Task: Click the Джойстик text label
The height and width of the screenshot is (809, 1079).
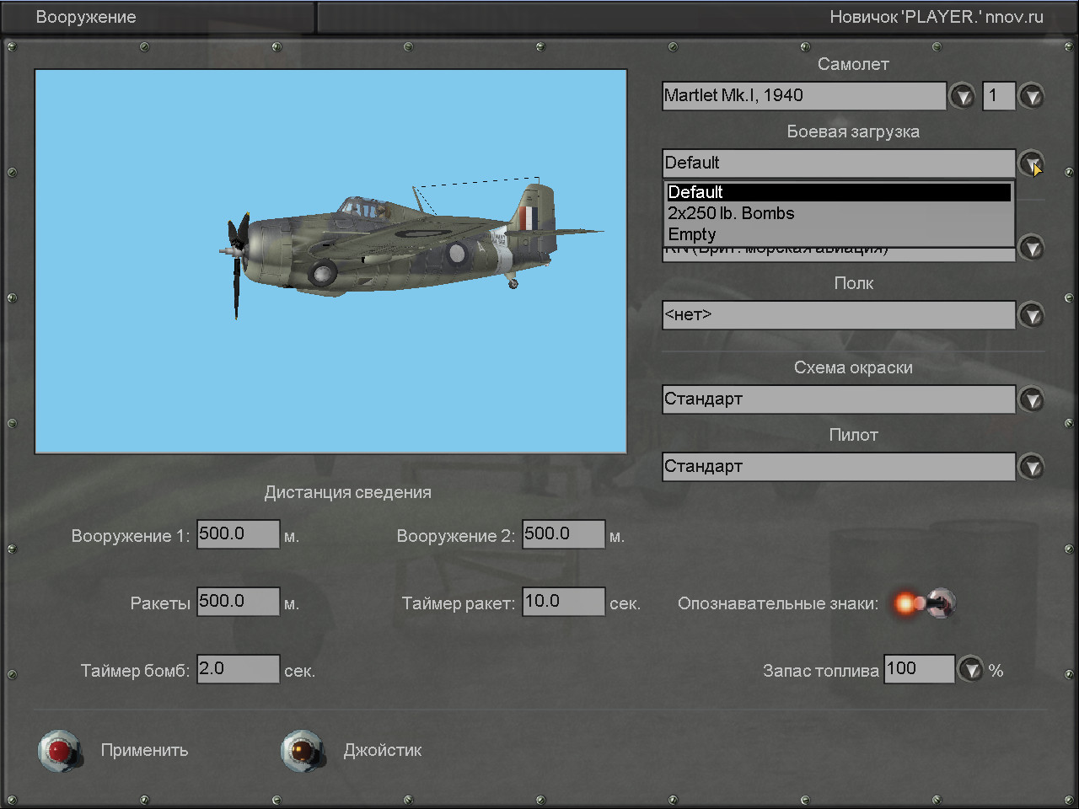Action: click(x=382, y=750)
